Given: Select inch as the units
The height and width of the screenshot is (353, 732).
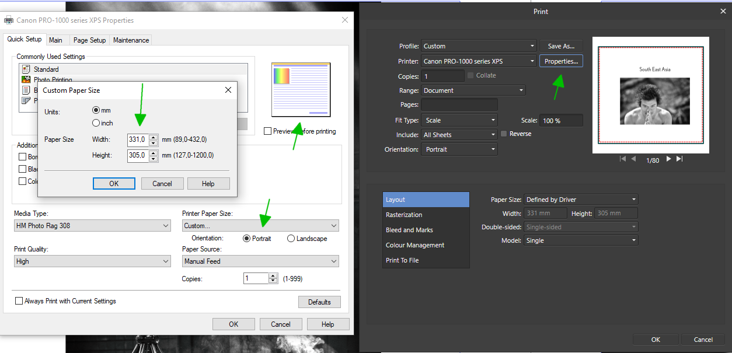Looking at the screenshot, I should (x=97, y=123).
